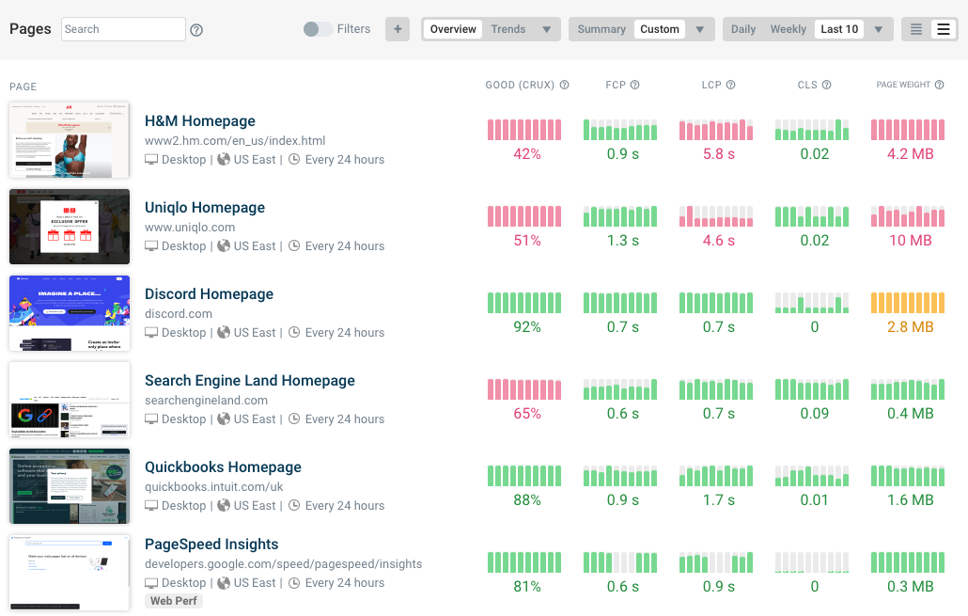Image resolution: width=968 pixels, height=616 pixels.
Task: Focus the Pages search field
Action: point(123,29)
